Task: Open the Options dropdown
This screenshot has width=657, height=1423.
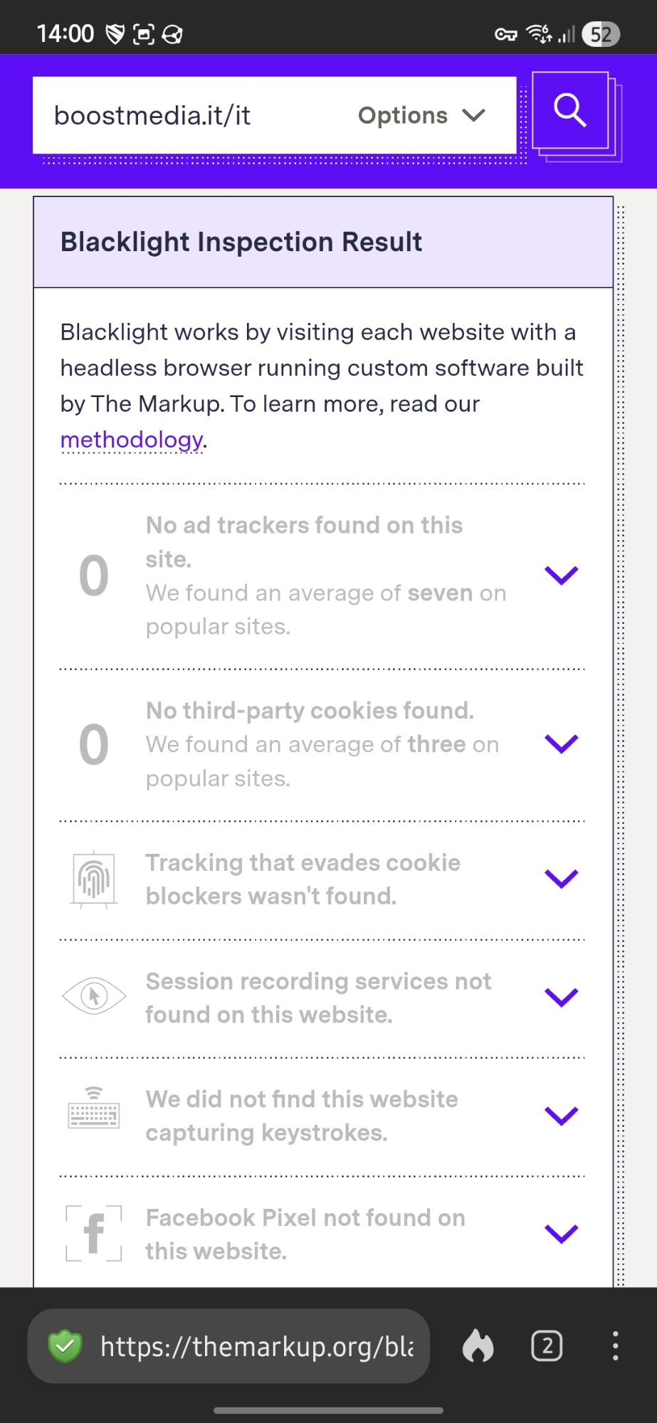Action: [x=421, y=115]
